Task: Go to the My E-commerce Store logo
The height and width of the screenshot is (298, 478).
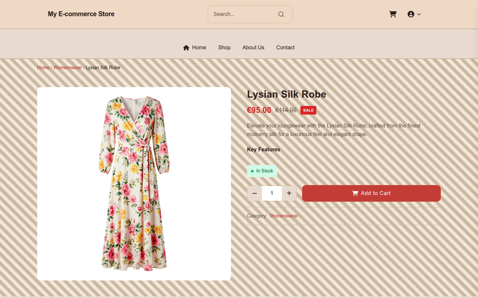Action: point(81,14)
